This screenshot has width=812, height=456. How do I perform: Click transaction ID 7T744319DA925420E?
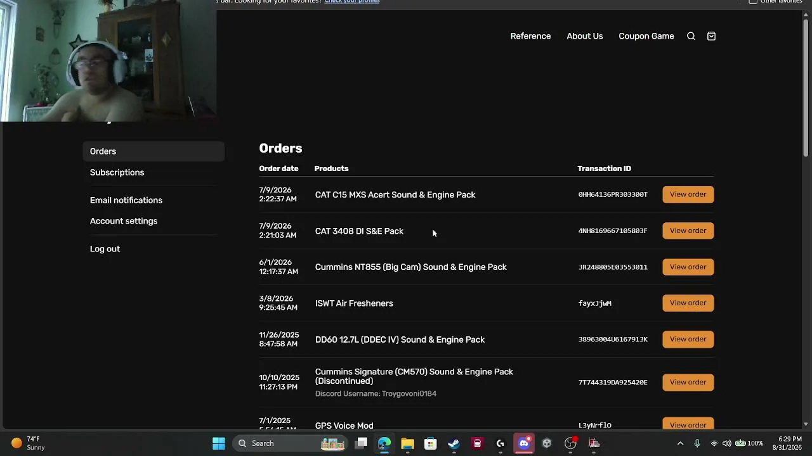point(613,383)
